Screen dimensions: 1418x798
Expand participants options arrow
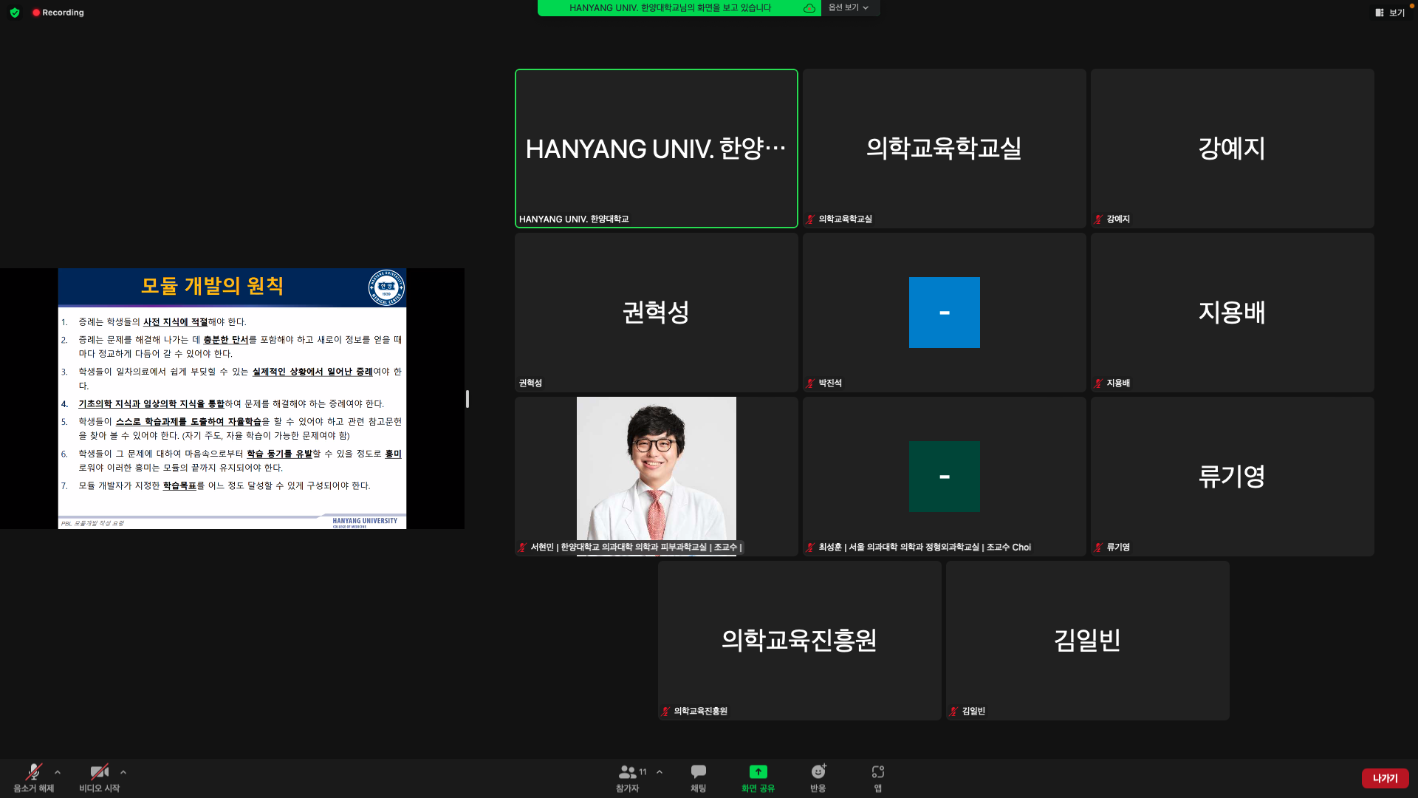pos(660,772)
